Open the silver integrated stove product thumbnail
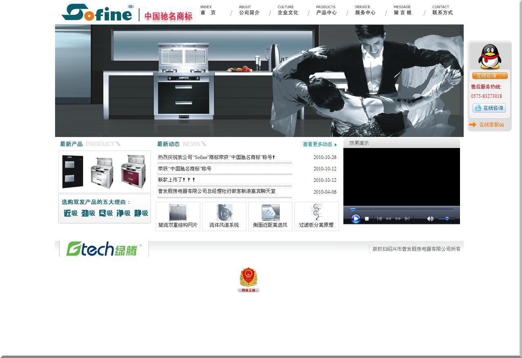Screen dimensions: 522x358 [102, 173]
